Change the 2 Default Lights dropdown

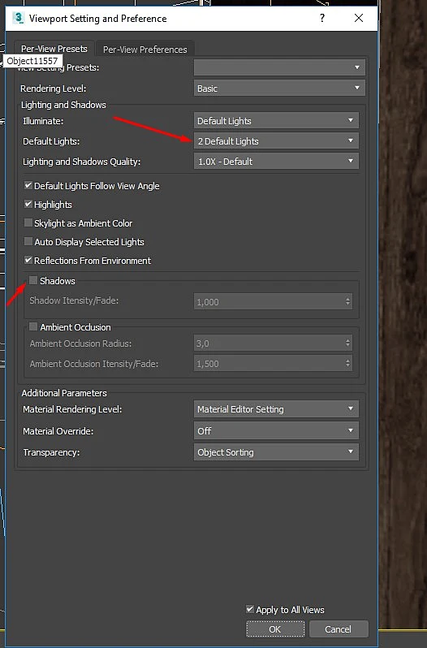tap(276, 141)
